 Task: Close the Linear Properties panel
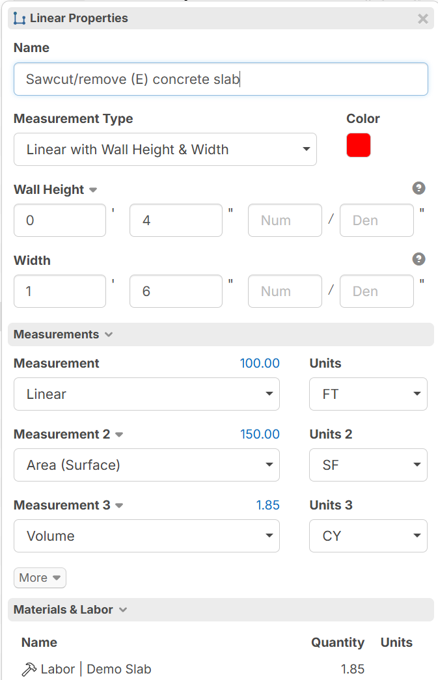(x=423, y=18)
